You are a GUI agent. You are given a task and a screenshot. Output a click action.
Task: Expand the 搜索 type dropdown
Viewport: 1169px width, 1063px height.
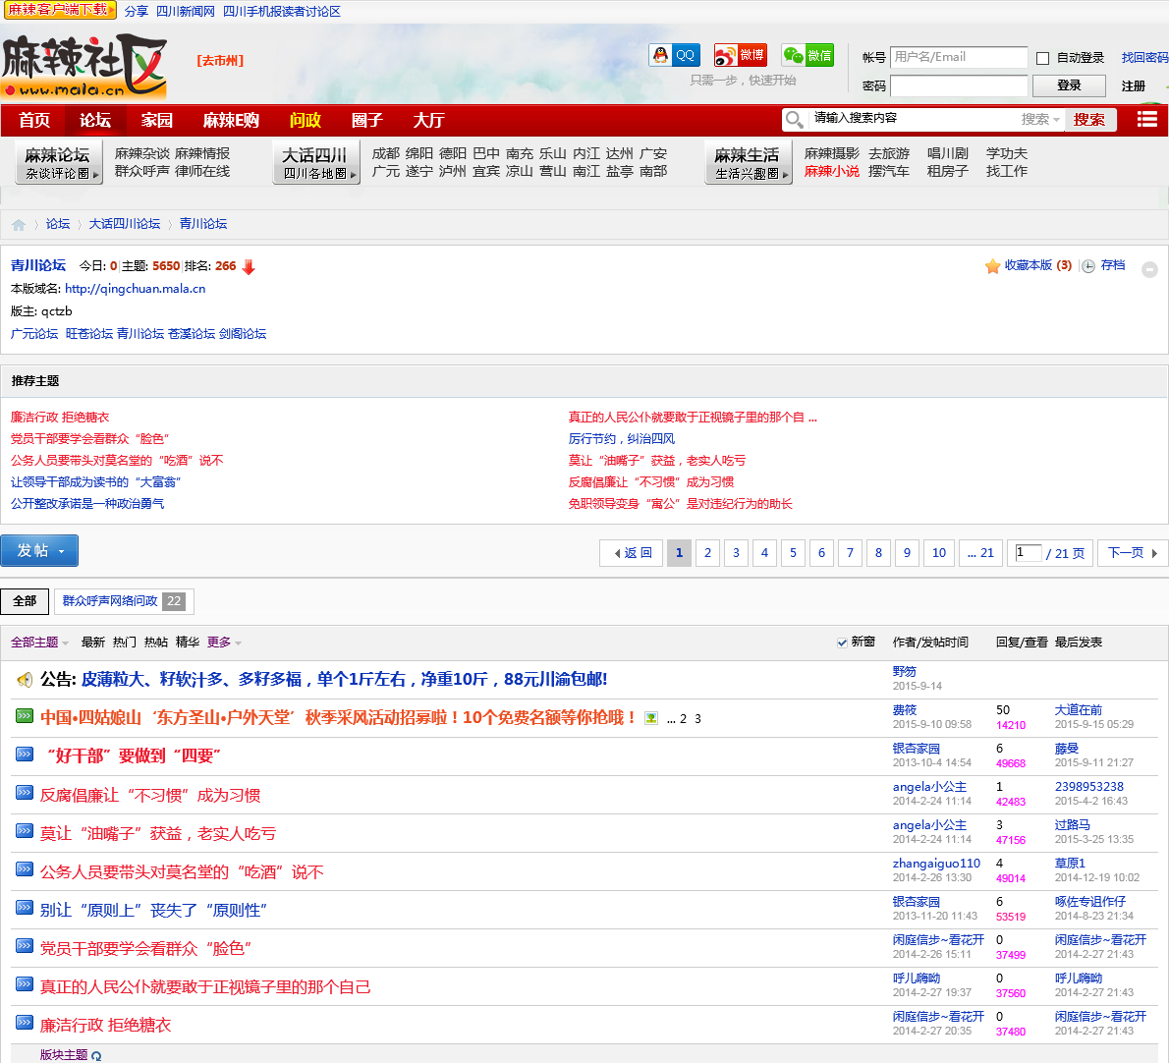pyautogui.click(x=1041, y=120)
